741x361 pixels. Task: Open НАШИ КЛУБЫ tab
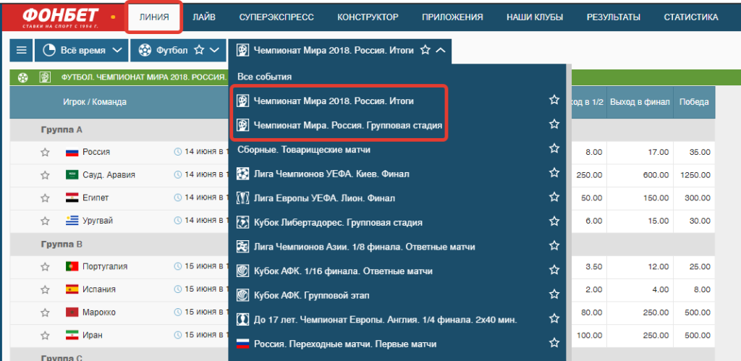point(535,17)
